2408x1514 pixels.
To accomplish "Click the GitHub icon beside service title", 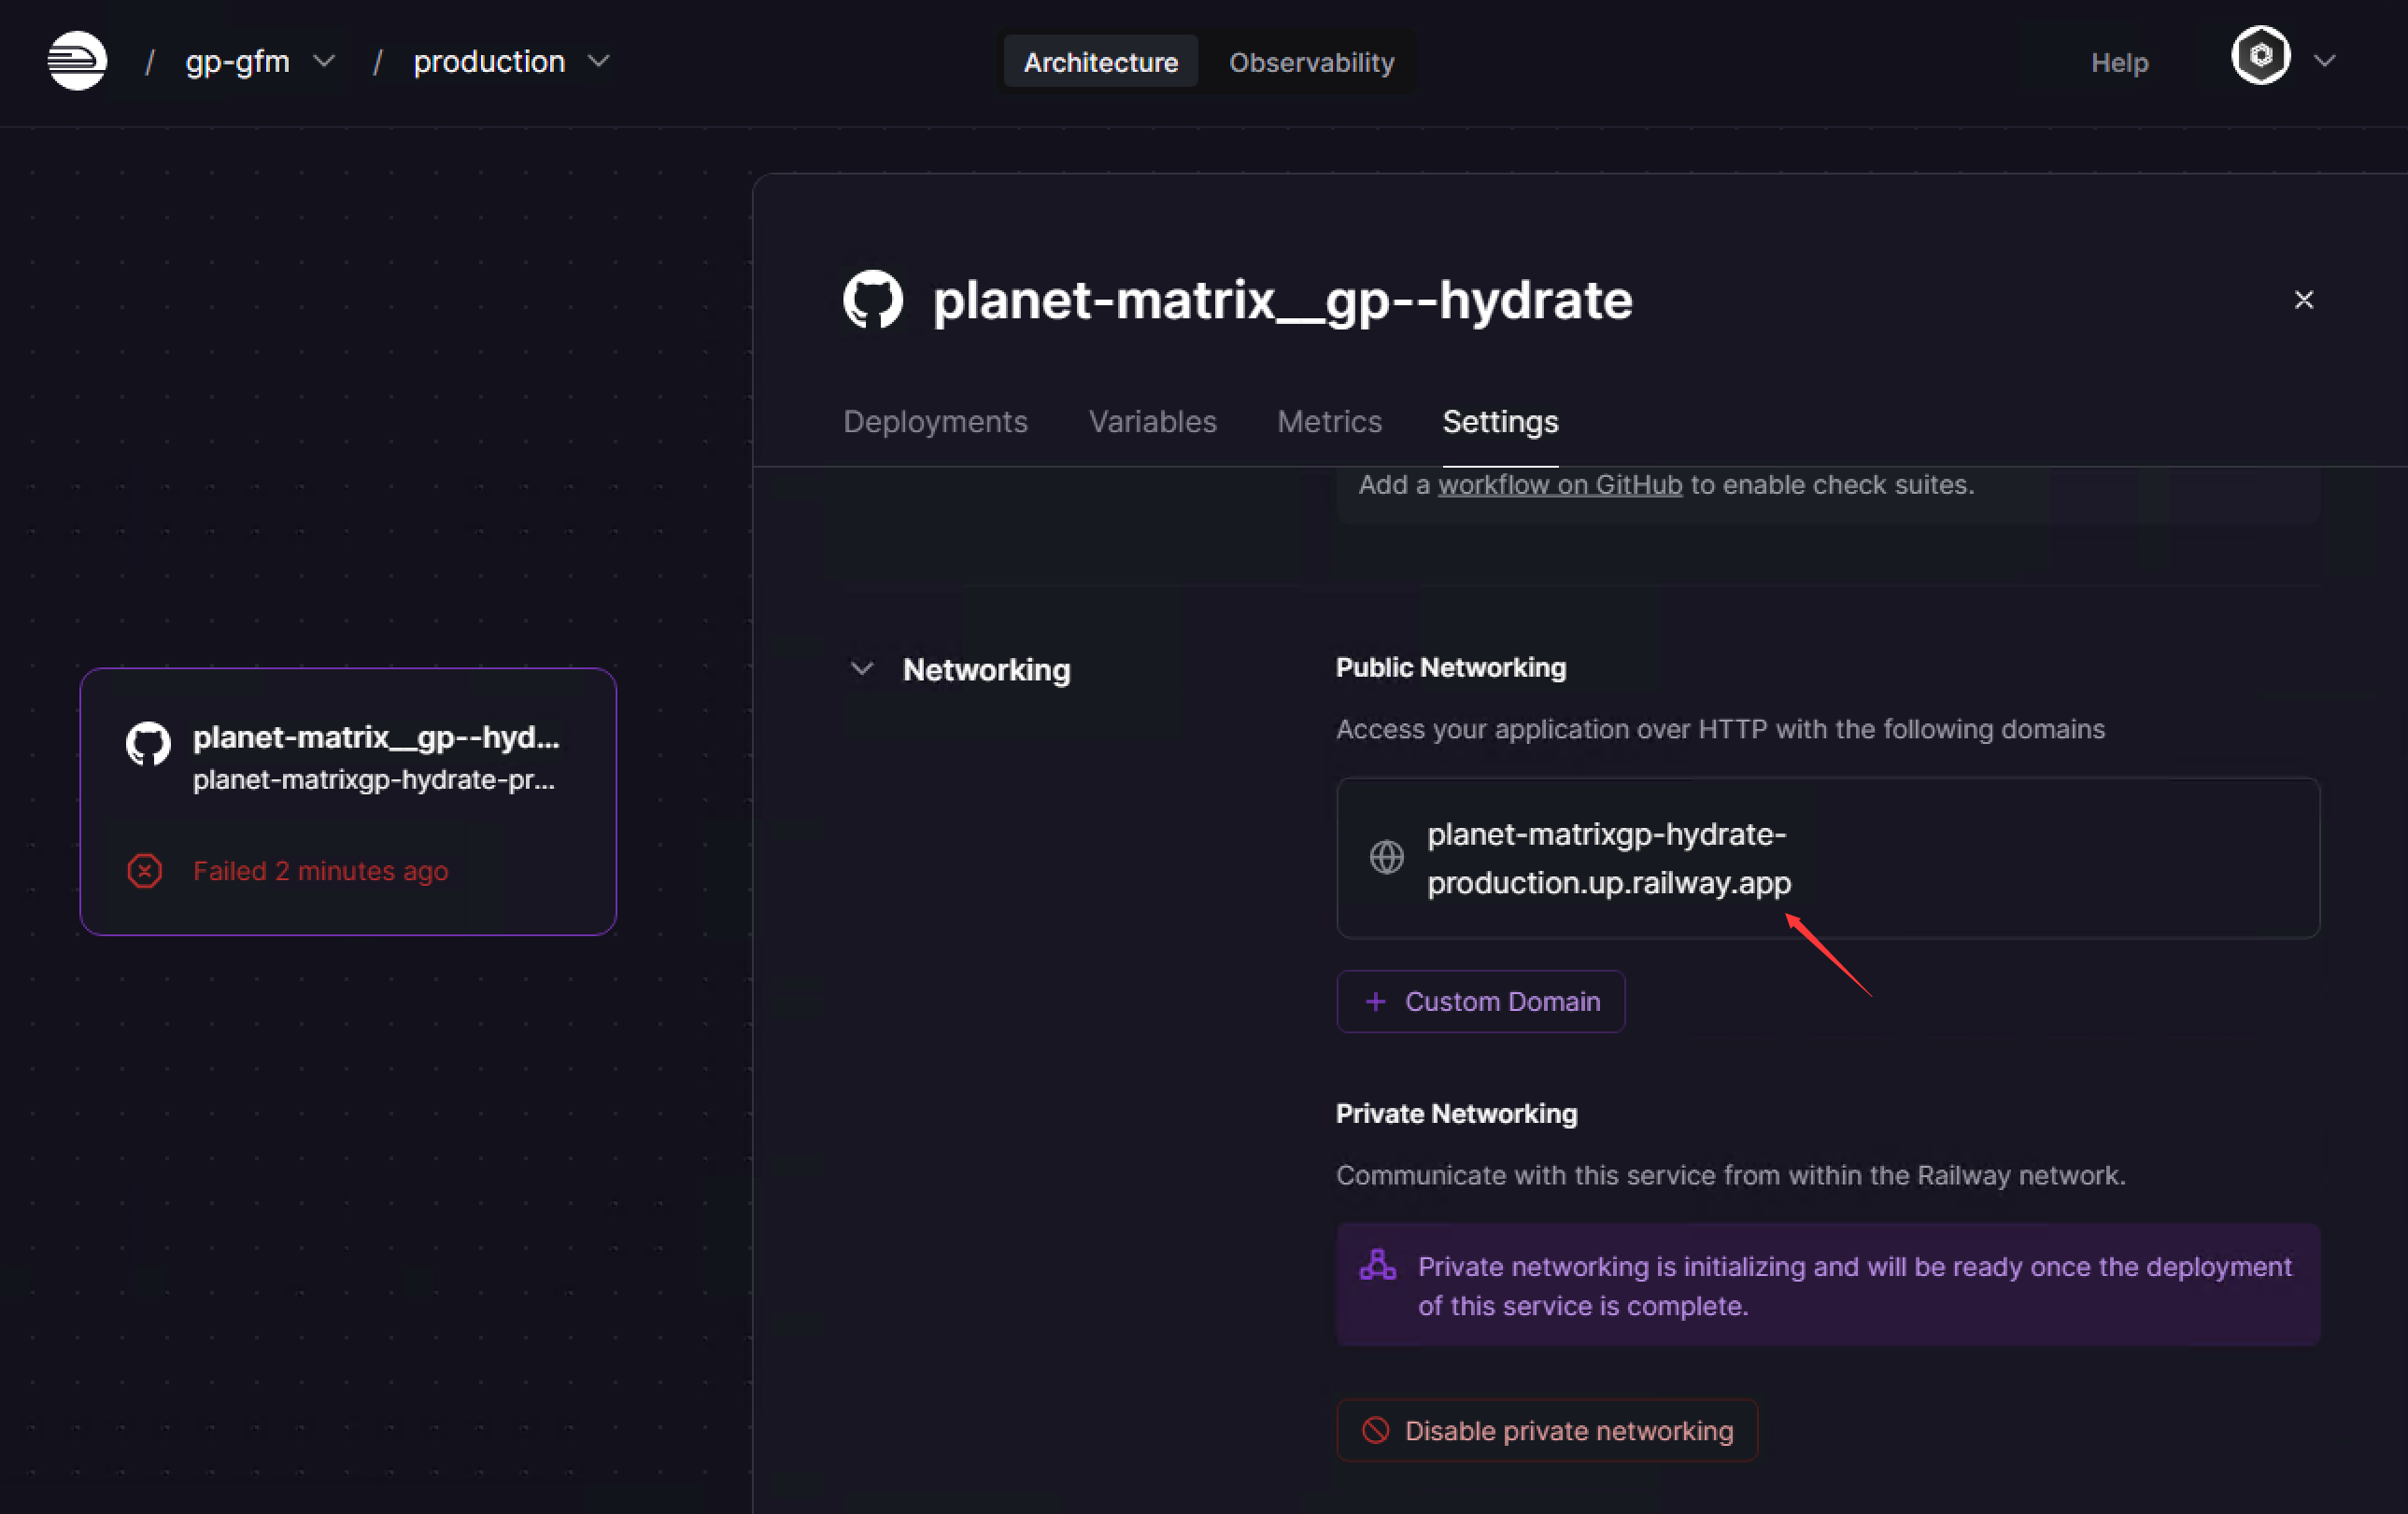I will (x=873, y=299).
